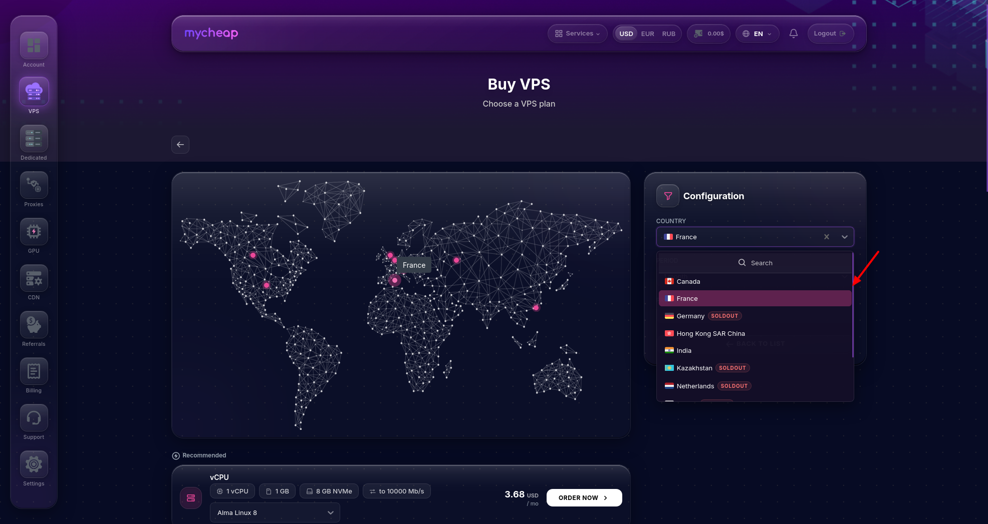Select Germany from country list

point(755,316)
